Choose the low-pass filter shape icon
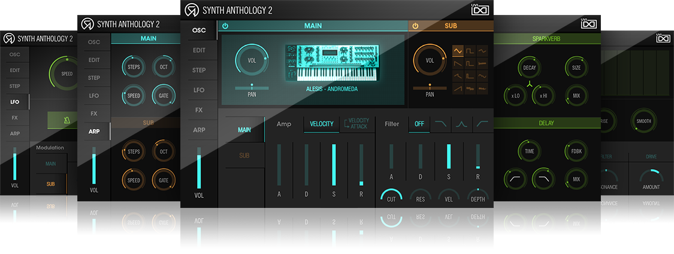Viewport: 674px width, 254px height. (x=440, y=124)
